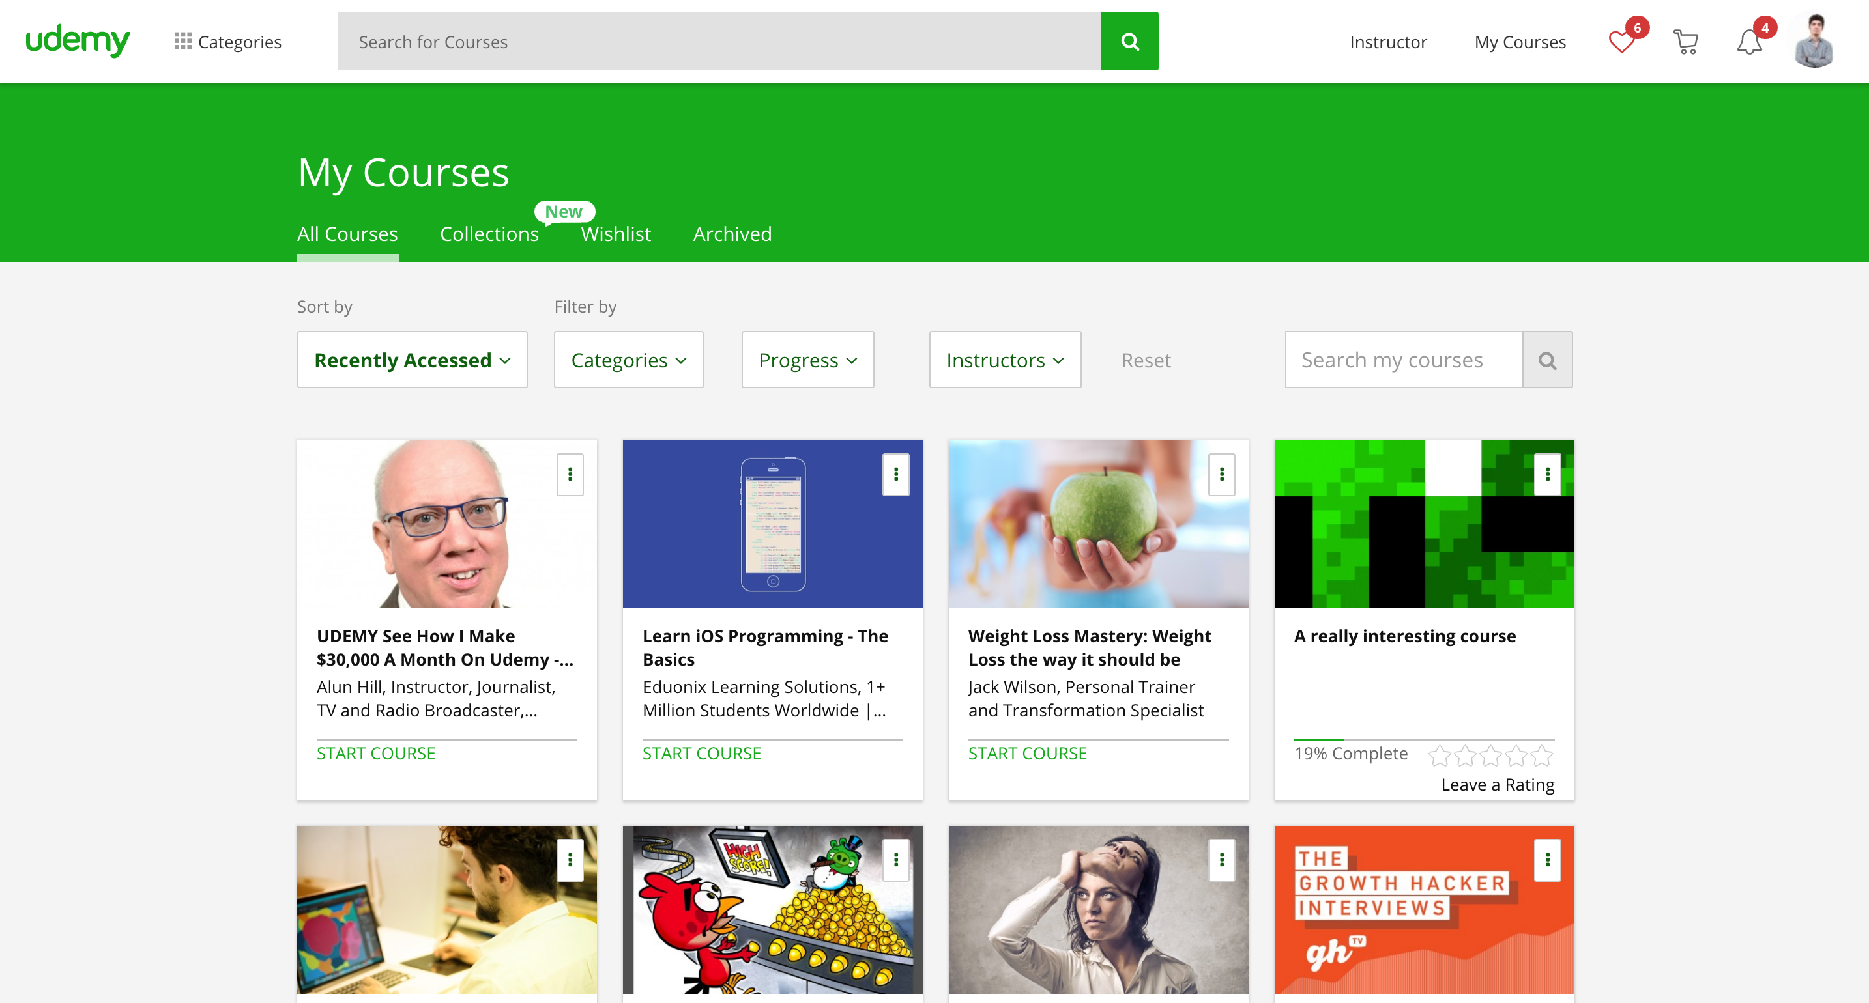Click the search my courses magnifier button
The width and height of the screenshot is (1869, 1003).
pyautogui.click(x=1547, y=360)
